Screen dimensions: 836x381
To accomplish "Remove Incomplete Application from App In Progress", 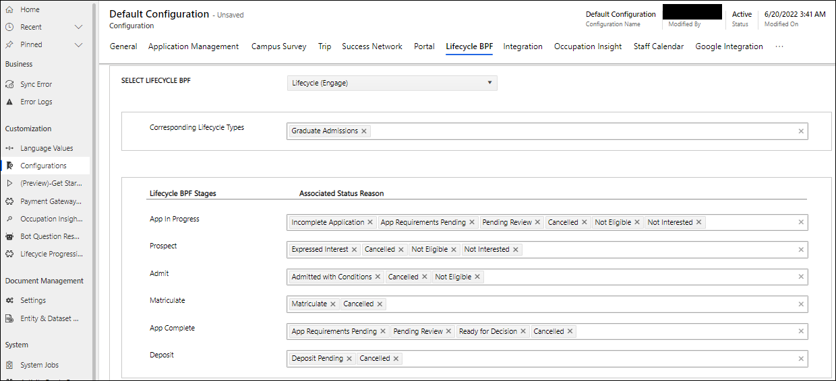I will 370,222.
